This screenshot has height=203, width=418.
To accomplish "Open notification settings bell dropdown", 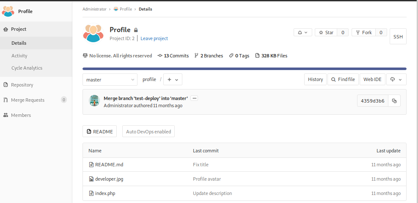I will 303,32.
